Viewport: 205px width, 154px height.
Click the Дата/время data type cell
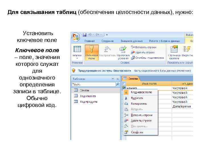click(183, 106)
